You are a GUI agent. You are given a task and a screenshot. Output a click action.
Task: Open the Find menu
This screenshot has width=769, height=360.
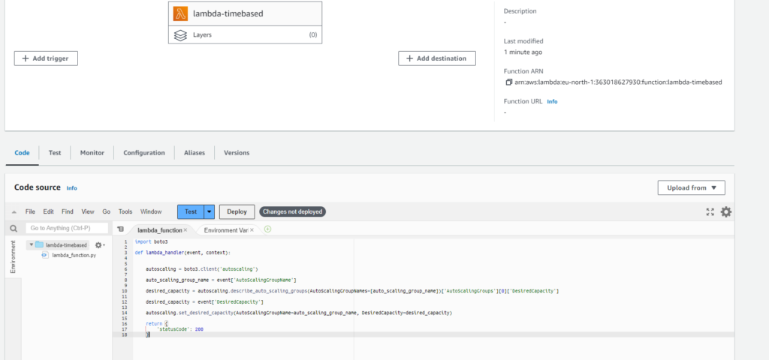(x=68, y=211)
